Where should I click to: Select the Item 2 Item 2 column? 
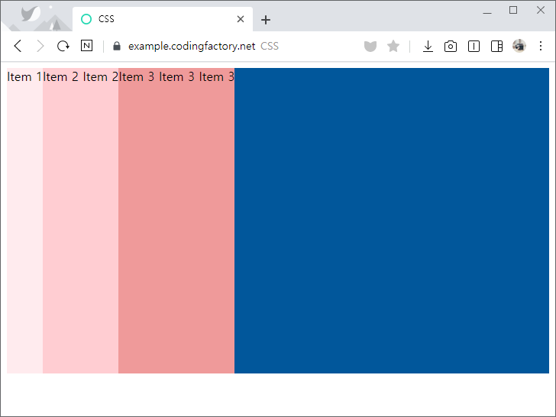click(80, 221)
